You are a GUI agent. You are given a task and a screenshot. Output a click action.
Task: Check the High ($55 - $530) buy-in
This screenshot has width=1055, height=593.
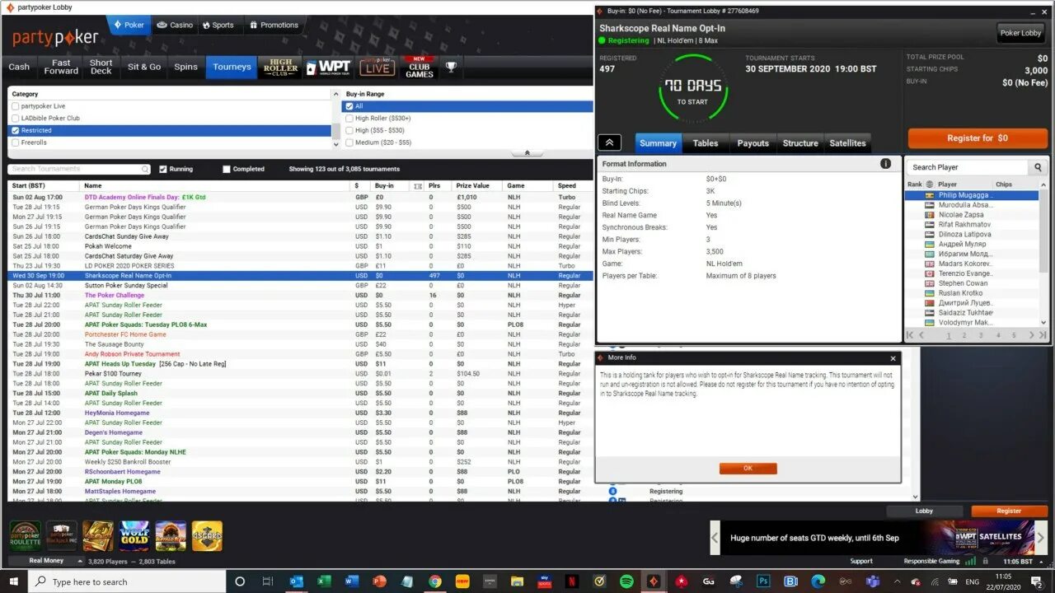[x=349, y=130]
